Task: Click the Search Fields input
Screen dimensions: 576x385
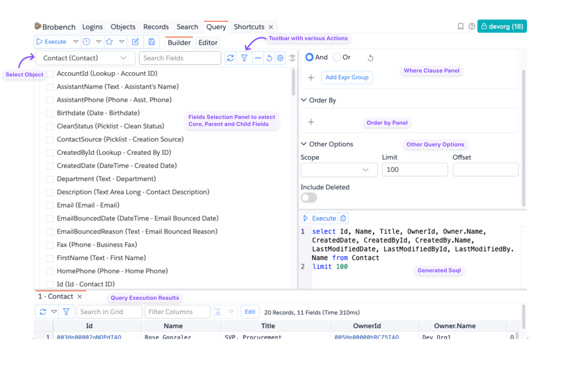Action: point(180,58)
